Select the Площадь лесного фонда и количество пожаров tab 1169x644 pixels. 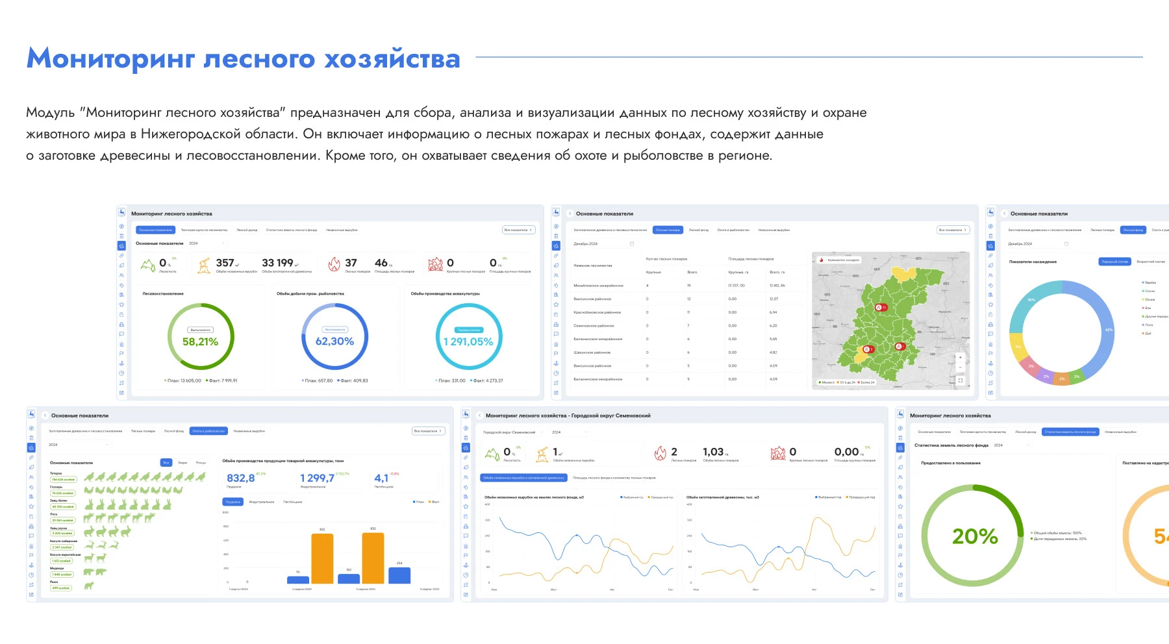(x=614, y=478)
